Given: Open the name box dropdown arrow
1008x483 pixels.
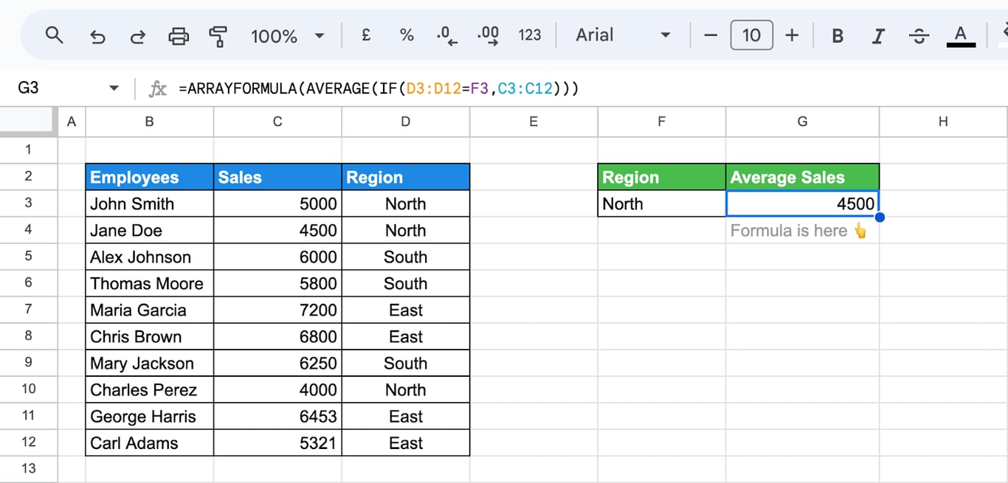Looking at the screenshot, I should [x=114, y=88].
